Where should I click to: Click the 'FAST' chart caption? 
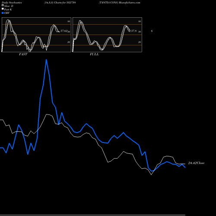[23, 54]
